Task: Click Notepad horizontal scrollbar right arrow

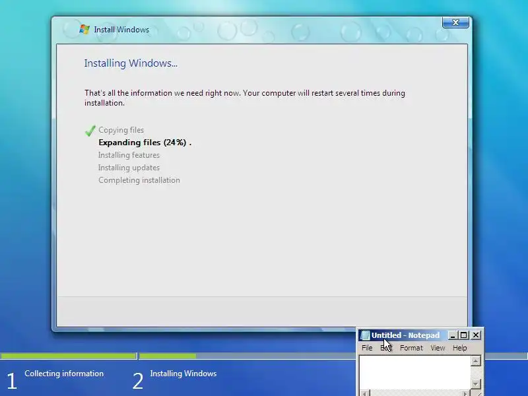Action: pyautogui.click(x=465, y=393)
